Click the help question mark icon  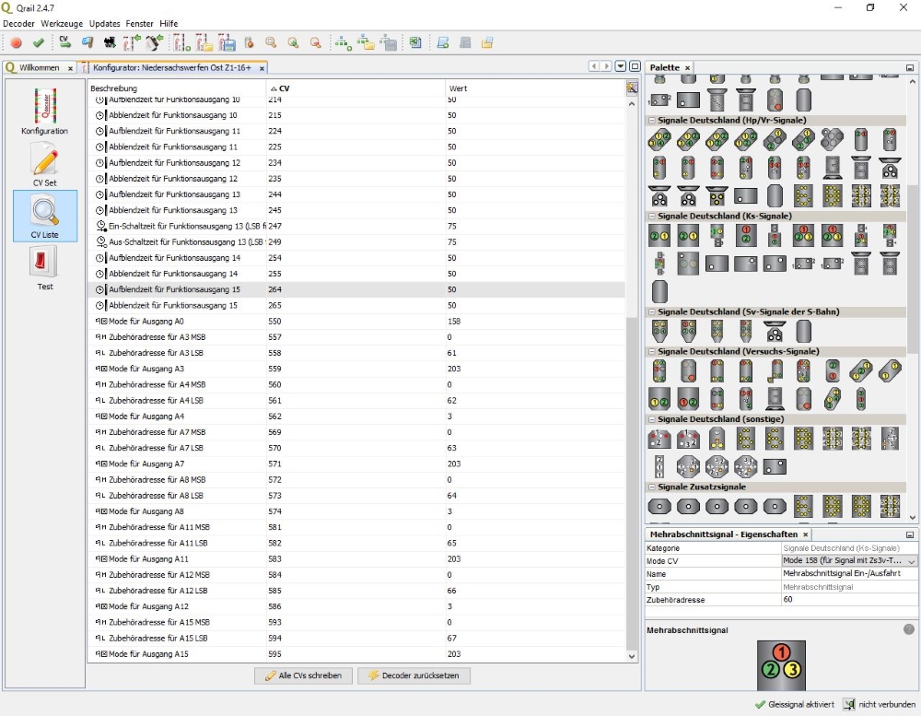[908, 629]
